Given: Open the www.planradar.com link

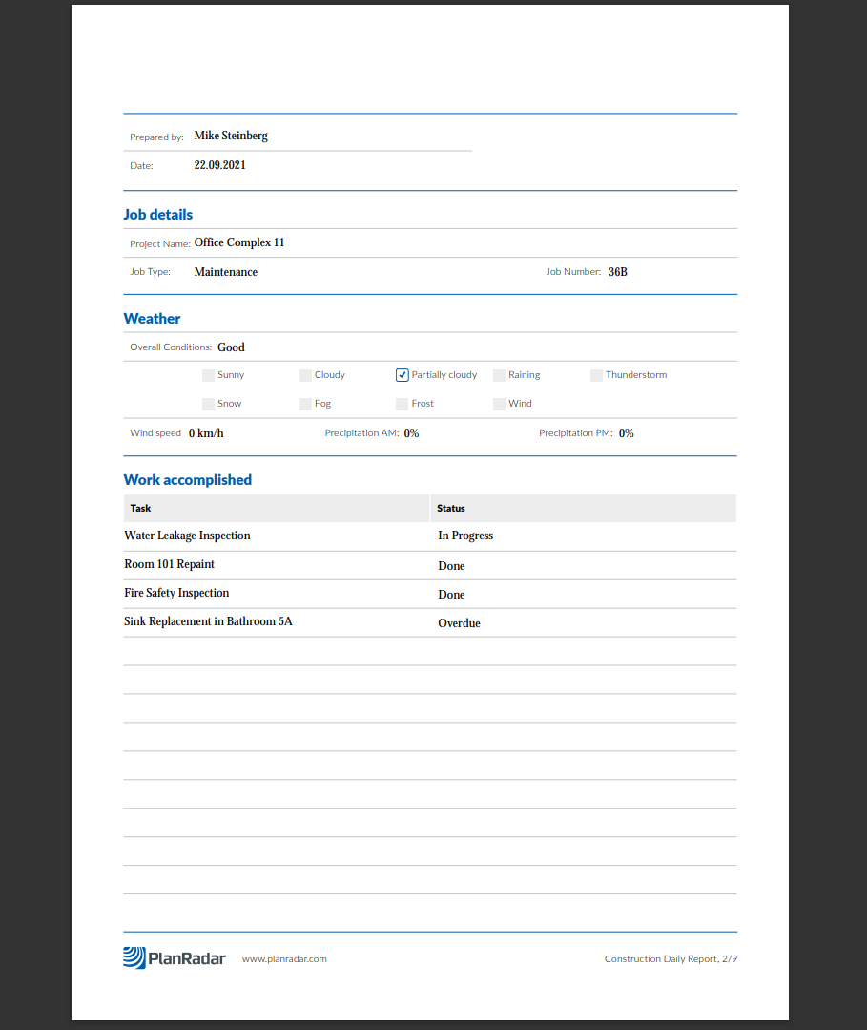Looking at the screenshot, I should pos(284,958).
